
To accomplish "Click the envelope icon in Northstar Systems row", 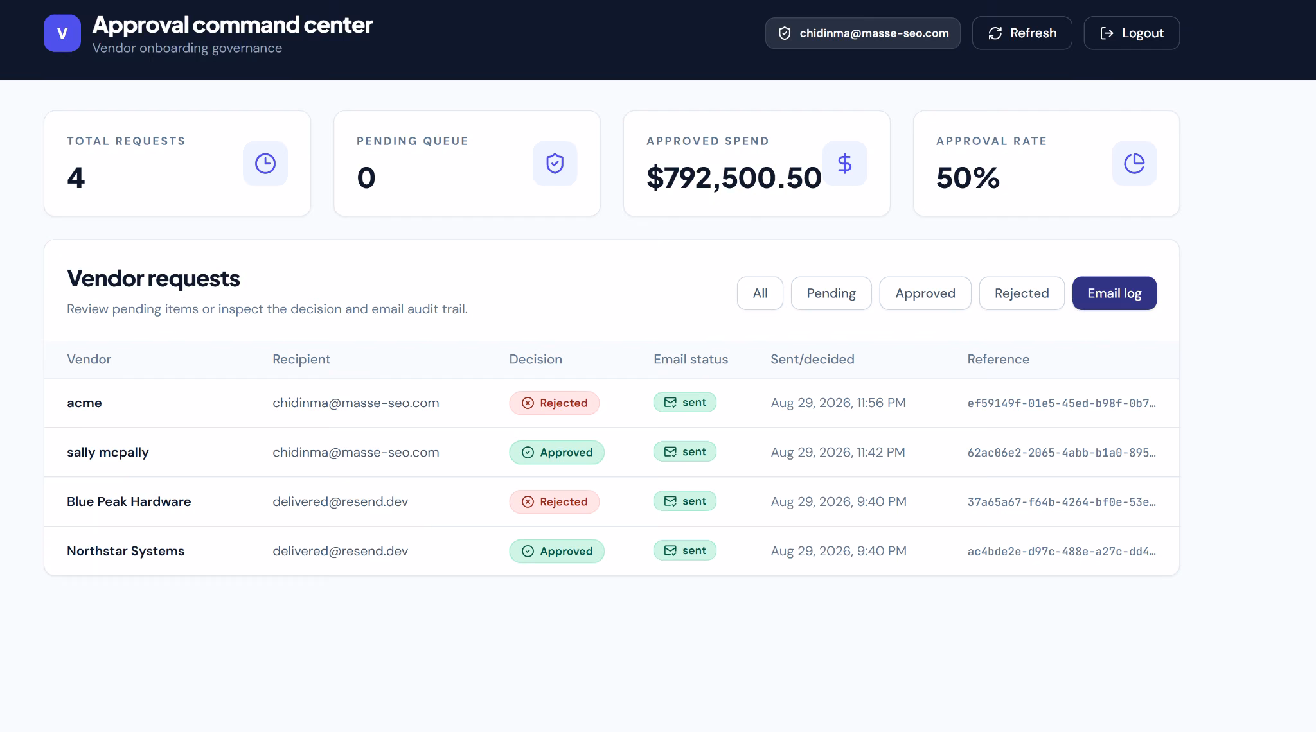I will (670, 551).
